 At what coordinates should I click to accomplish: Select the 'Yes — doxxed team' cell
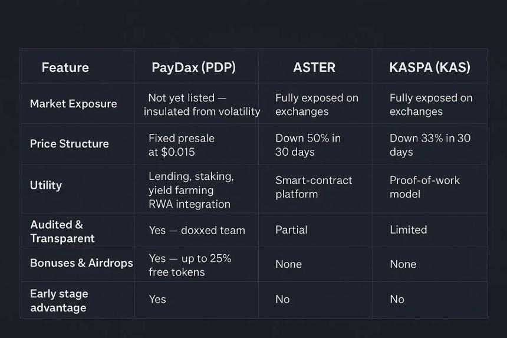click(197, 230)
